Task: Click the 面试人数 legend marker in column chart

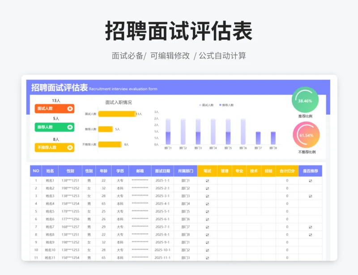Action: pos(200,105)
